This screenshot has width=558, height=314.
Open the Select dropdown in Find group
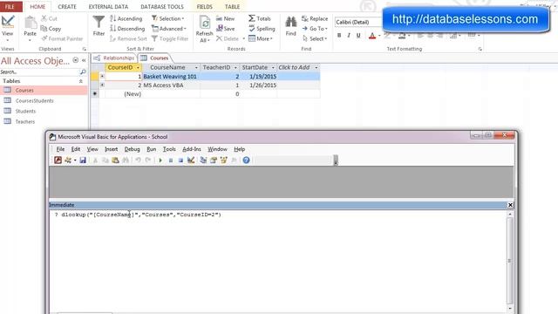pos(315,38)
